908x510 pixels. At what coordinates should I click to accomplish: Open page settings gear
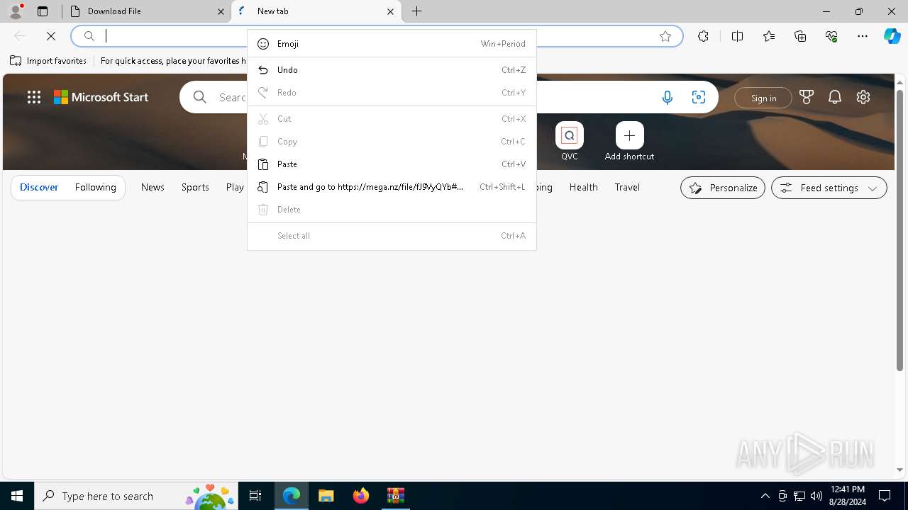tap(863, 97)
